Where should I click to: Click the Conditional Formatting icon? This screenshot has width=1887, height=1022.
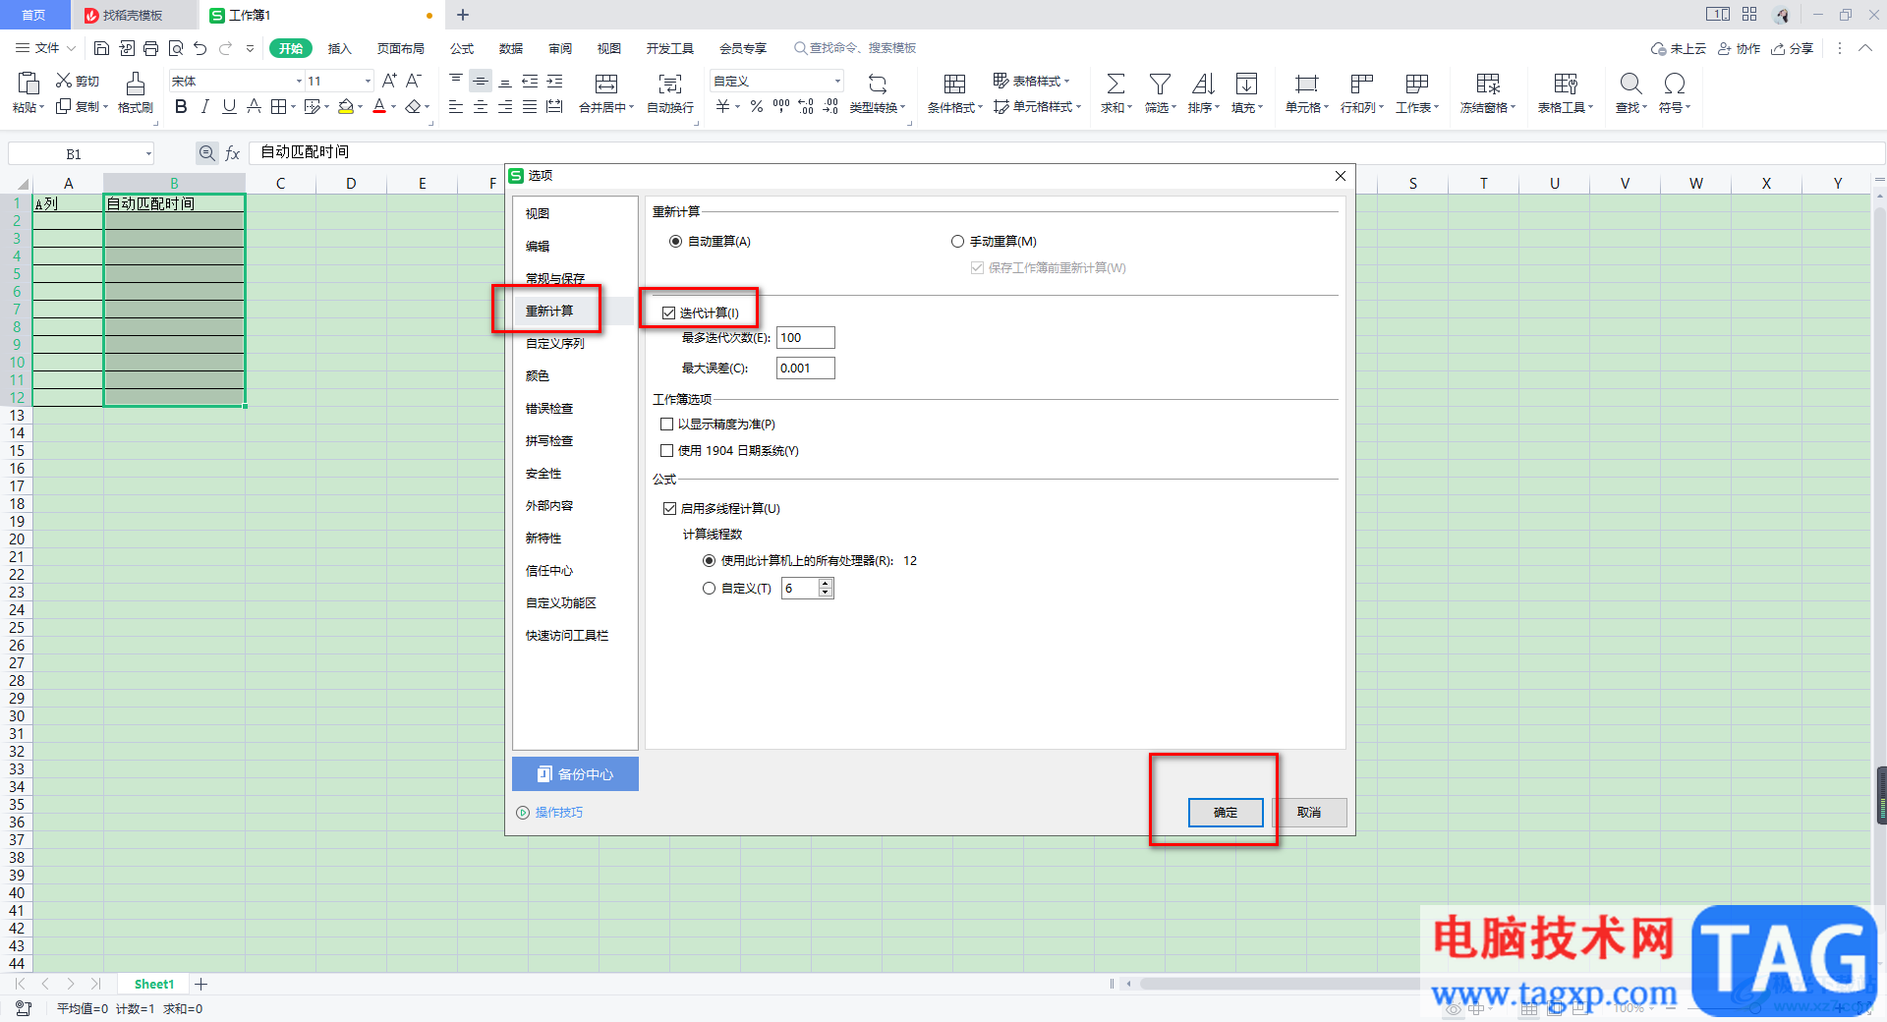click(x=954, y=84)
